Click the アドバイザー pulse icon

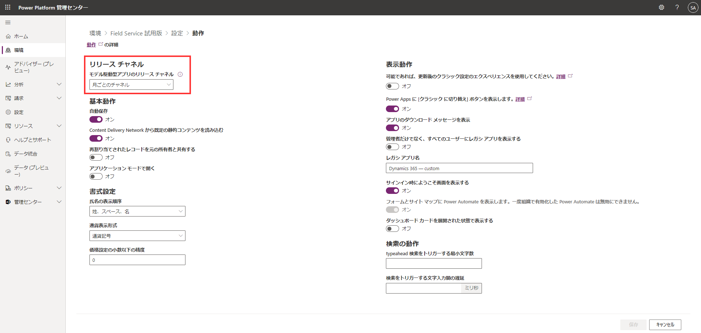point(8,67)
